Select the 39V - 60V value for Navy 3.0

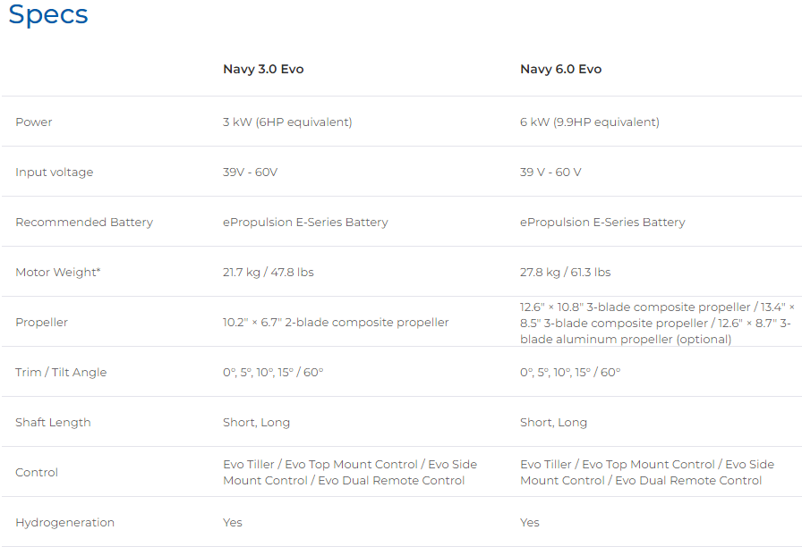pos(250,172)
